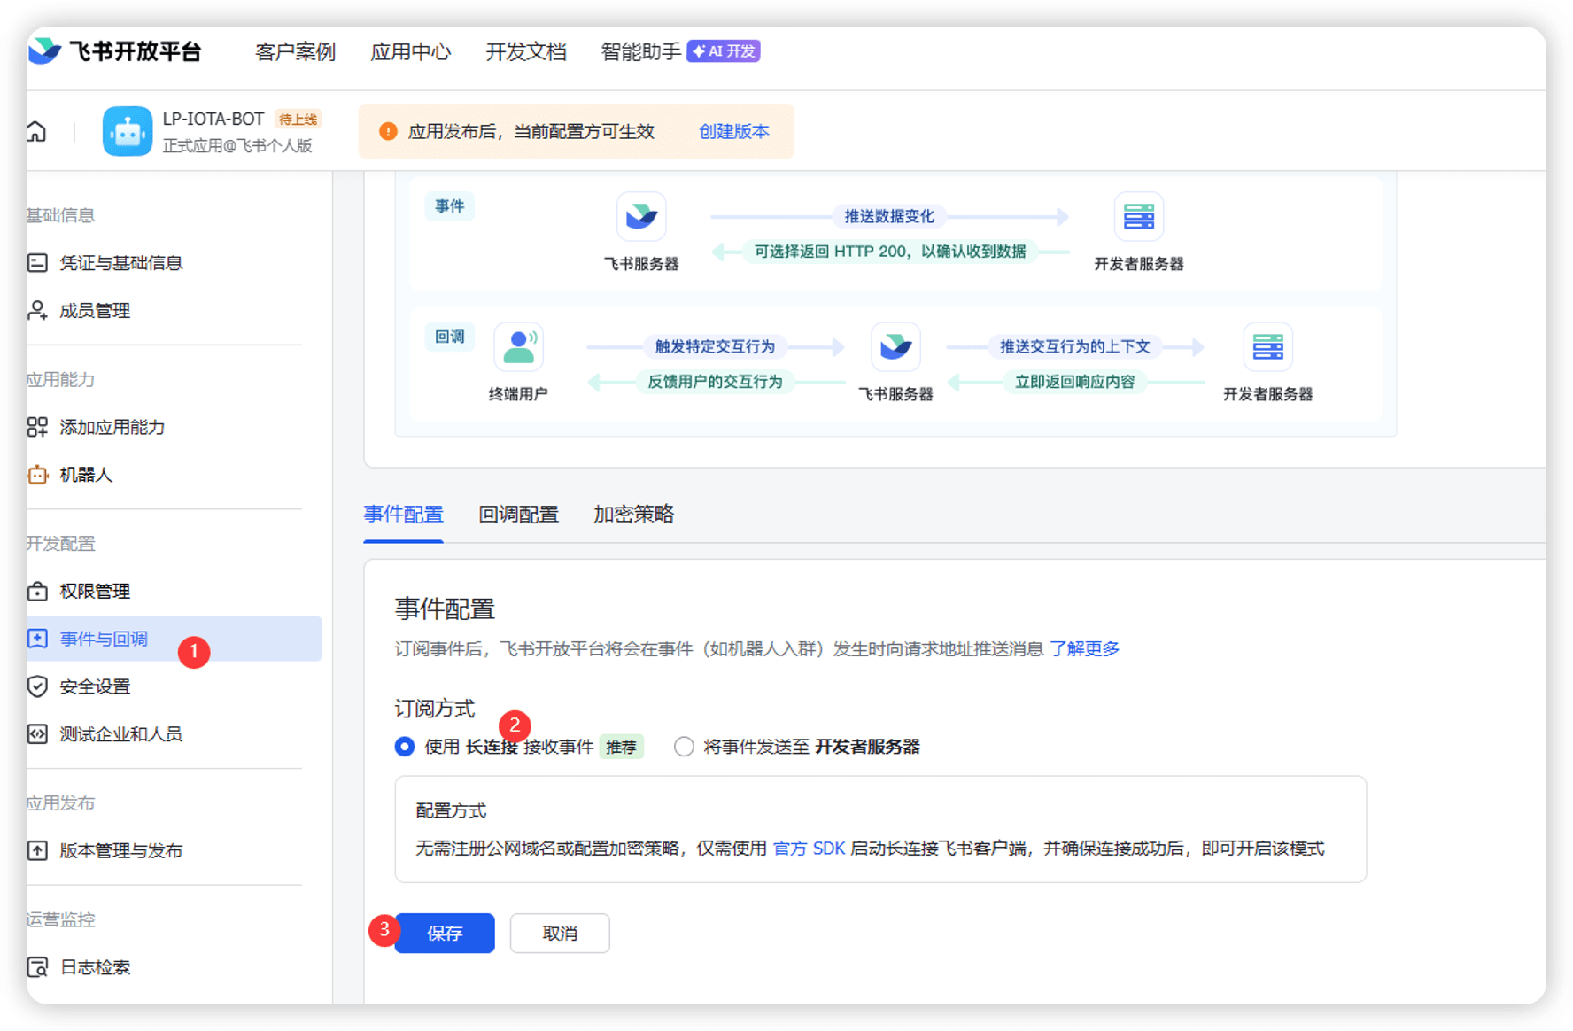
Task: Open 版本管理与发布 in sidebar
Action: coord(121,850)
